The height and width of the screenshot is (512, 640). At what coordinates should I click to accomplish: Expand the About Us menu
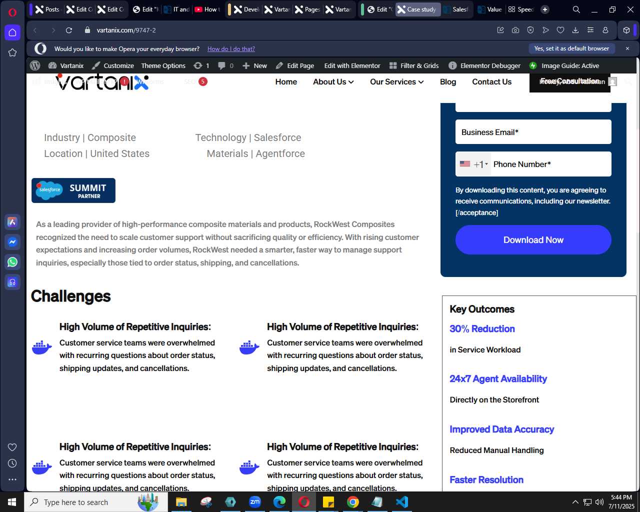point(333,82)
